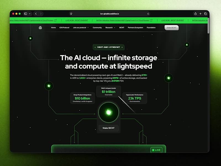Click the chevron next to Research
Viewport: 221px width, 166px height.
point(114,28)
